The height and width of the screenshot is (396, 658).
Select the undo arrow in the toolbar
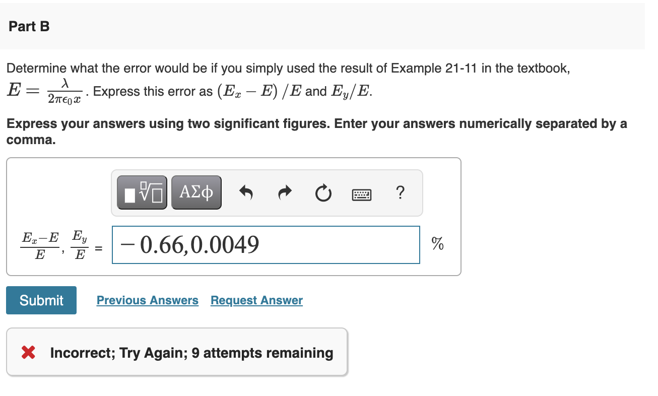point(246,192)
